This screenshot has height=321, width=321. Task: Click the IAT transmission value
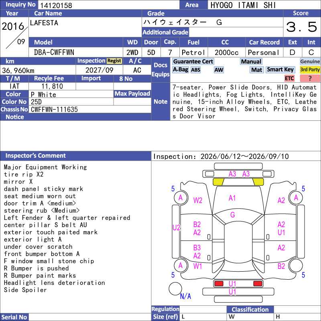pyautogui.click(x=14, y=86)
